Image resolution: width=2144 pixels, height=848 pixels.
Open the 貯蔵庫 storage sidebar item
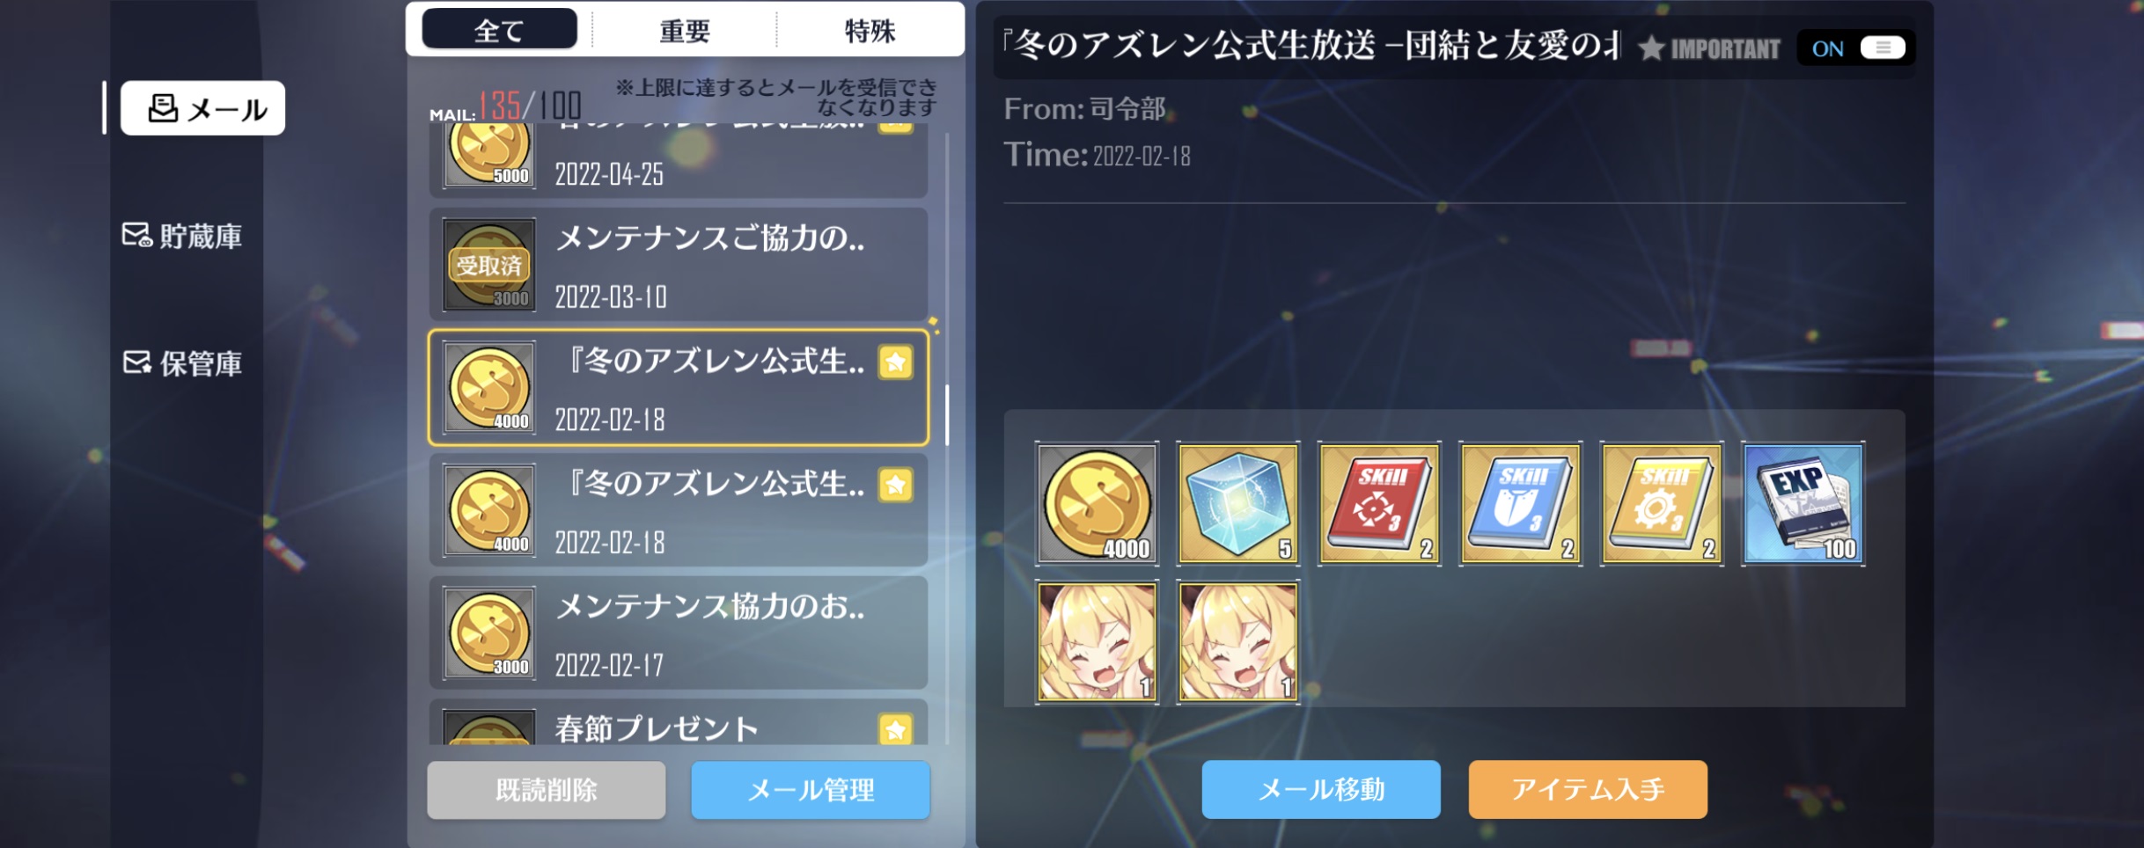click(x=182, y=236)
